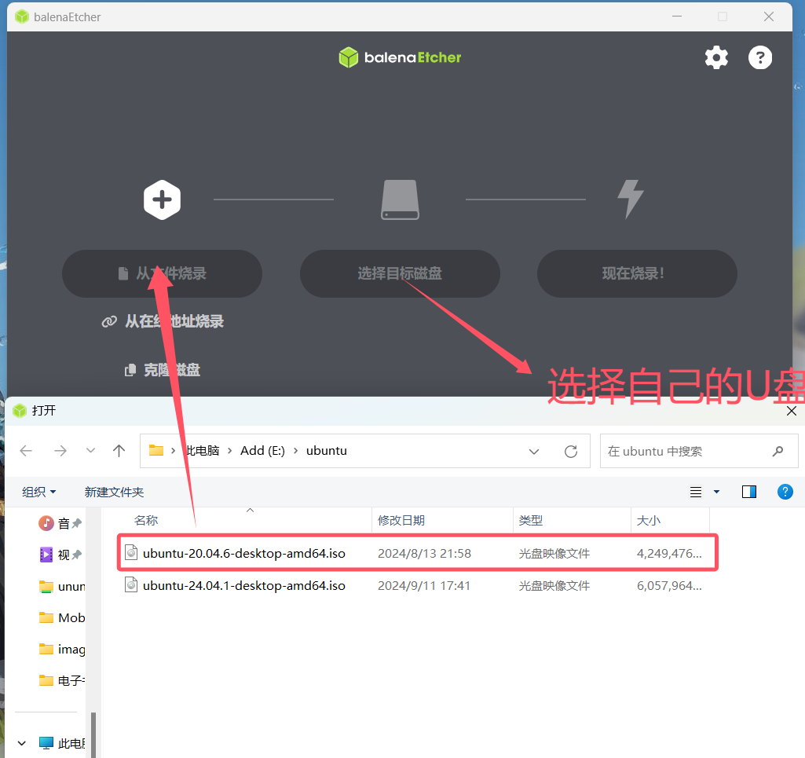The height and width of the screenshot is (758, 805).
Task: Expand address bar history dropdown
Action: pos(534,452)
